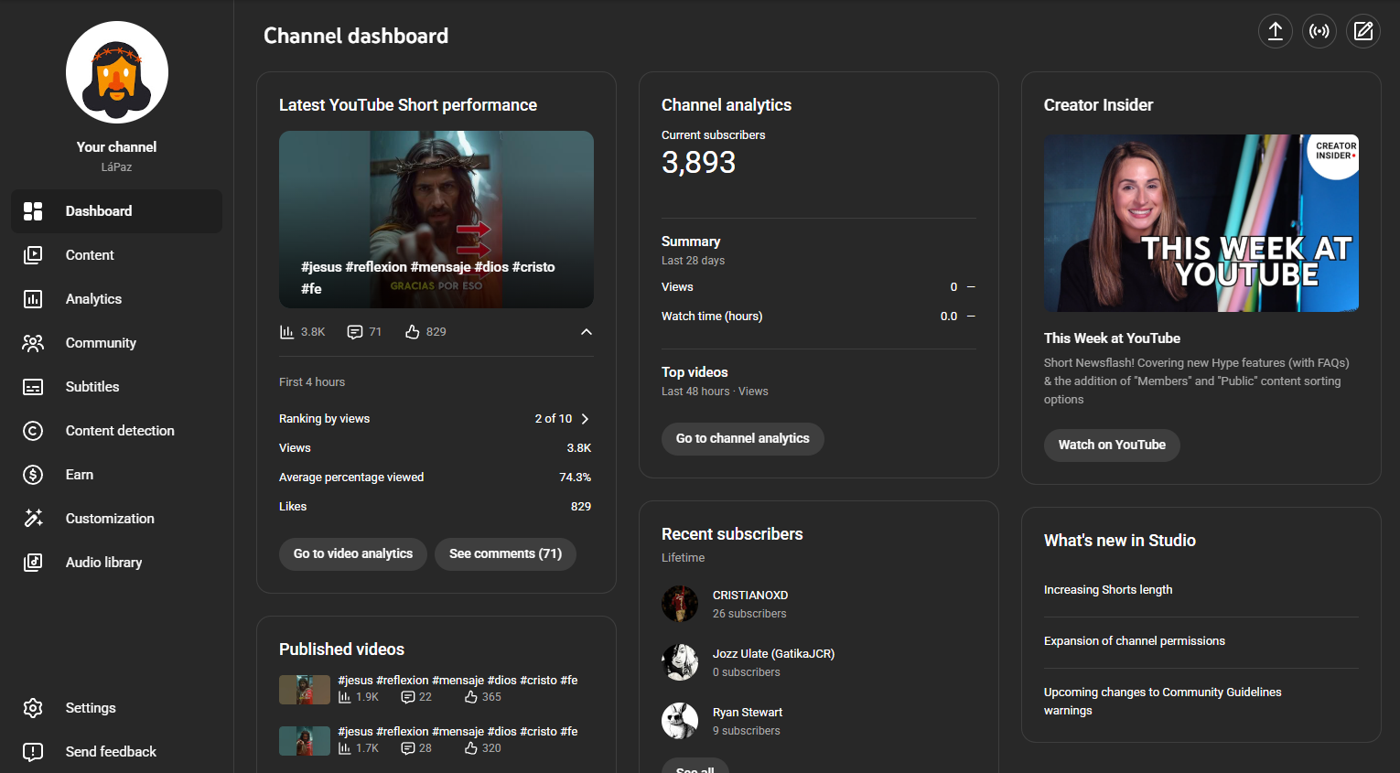Open Increasing Shorts length news link
The height and width of the screenshot is (773, 1400).
coord(1108,590)
